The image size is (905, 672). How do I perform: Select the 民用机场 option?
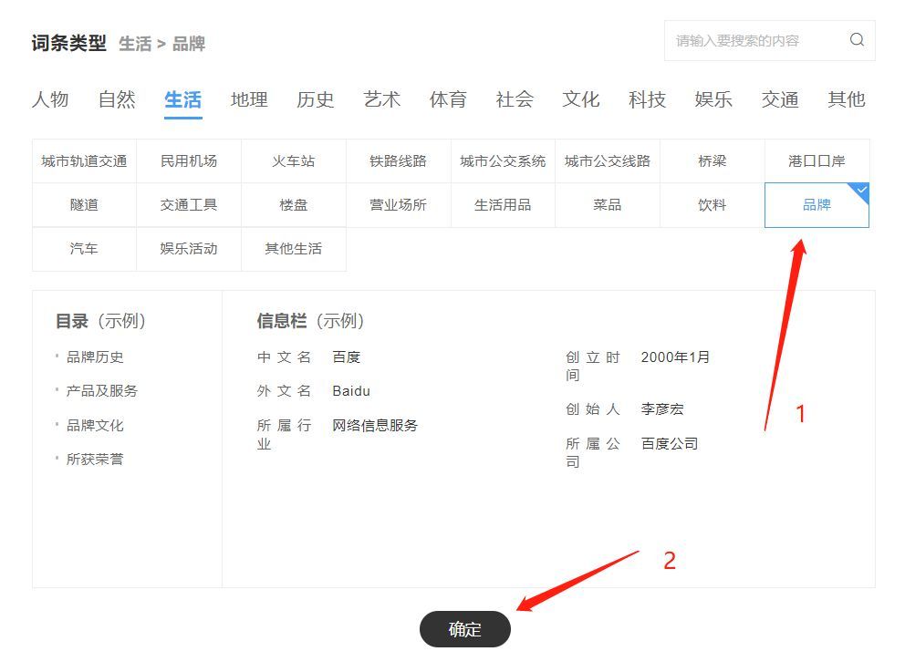click(x=189, y=161)
